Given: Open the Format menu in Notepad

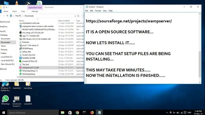Looking at the screenshot, I should point(98,11).
